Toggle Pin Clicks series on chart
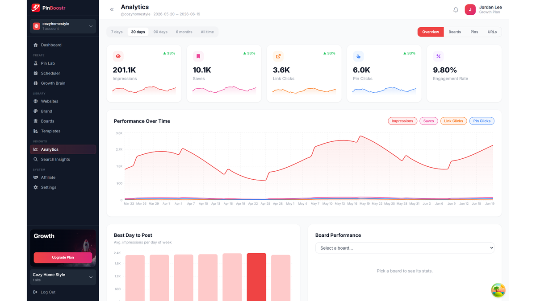The image size is (536, 301). click(482, 121)
